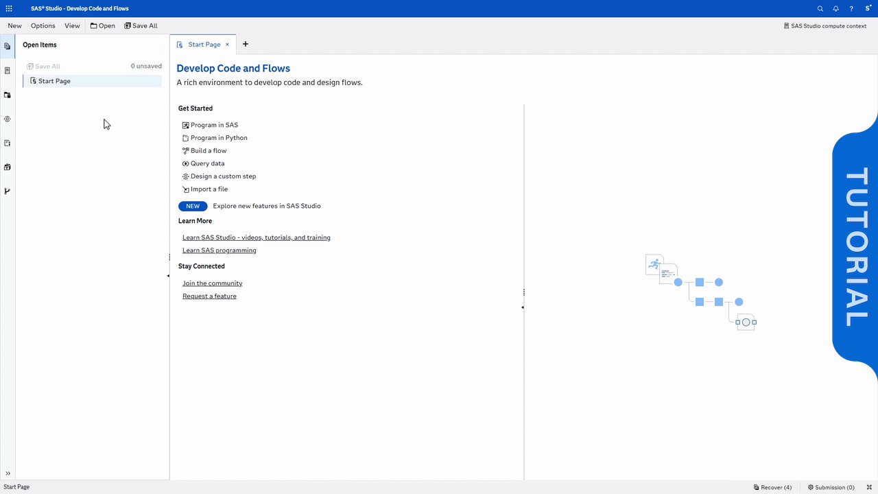878x494 pixels.
Task: Click the help question mark icon
Action: point(852,9)
